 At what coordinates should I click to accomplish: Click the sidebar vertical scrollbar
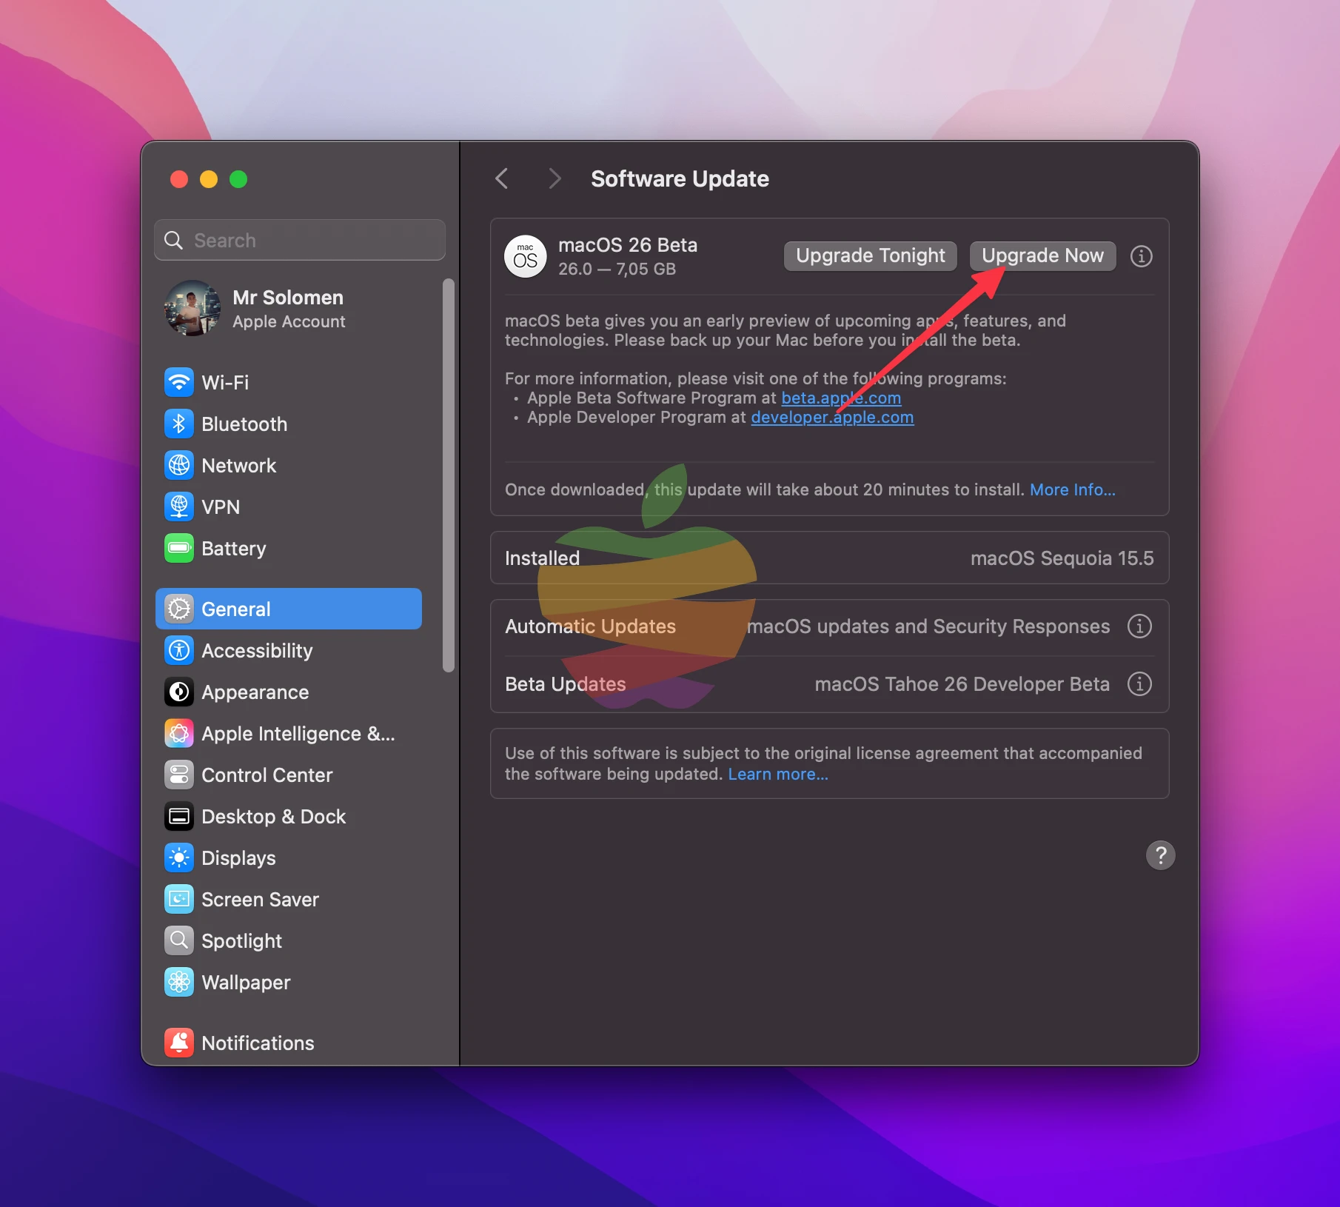[448, 475]
